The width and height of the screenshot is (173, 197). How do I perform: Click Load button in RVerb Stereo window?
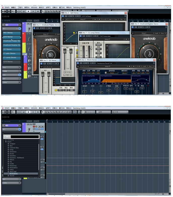tap(144, 66)
